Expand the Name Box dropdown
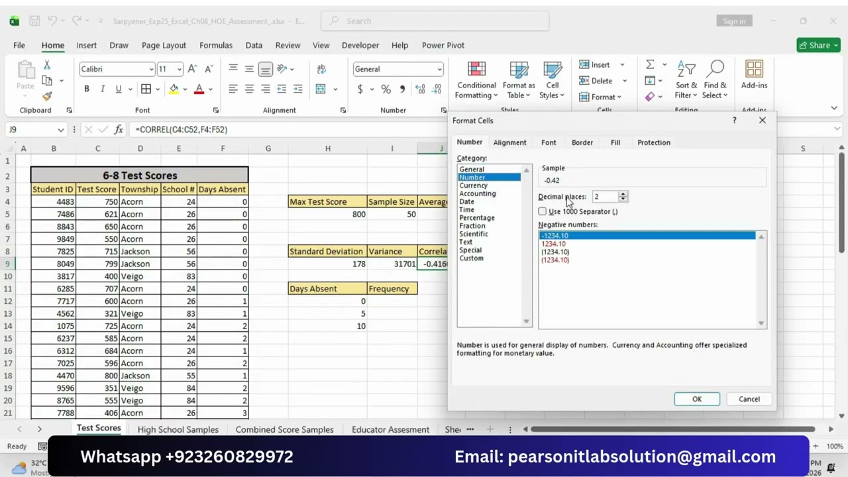This screenshot has width=848, height=477. tap(60, 130)
